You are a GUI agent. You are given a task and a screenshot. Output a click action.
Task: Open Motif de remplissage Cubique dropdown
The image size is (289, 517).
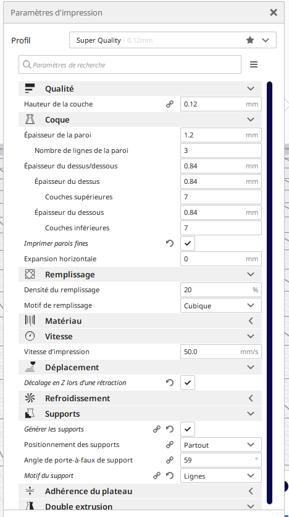[221, 305]
